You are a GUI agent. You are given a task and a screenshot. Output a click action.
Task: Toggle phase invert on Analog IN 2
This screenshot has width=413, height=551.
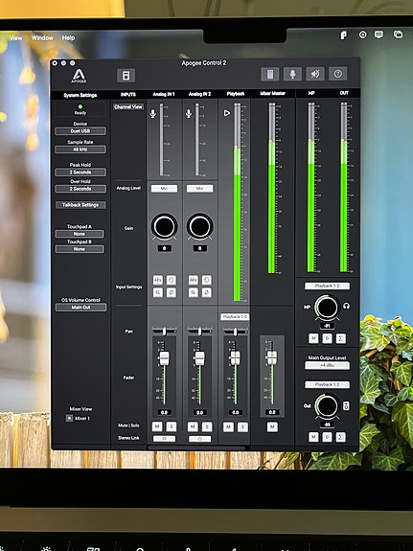pyautogui.click(x=207, y=292)
